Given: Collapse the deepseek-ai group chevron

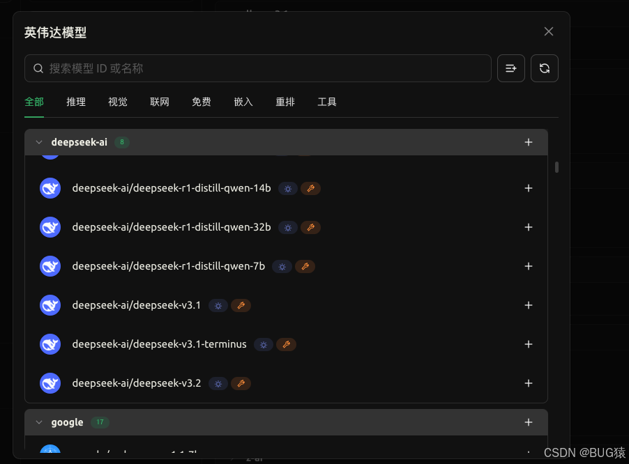Looking at the screenshot, I should (39, 142).
